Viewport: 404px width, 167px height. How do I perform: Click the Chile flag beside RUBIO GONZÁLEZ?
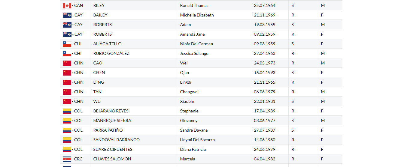67,53
